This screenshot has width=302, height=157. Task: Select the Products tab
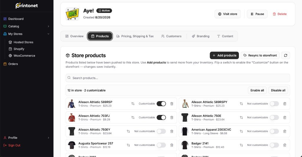(x=100, y=36)
